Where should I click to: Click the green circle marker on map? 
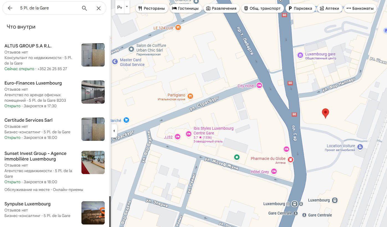(237, 157)
